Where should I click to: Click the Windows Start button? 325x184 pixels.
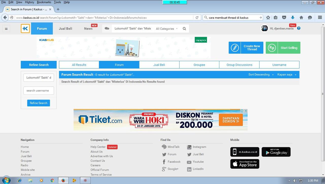6,180
